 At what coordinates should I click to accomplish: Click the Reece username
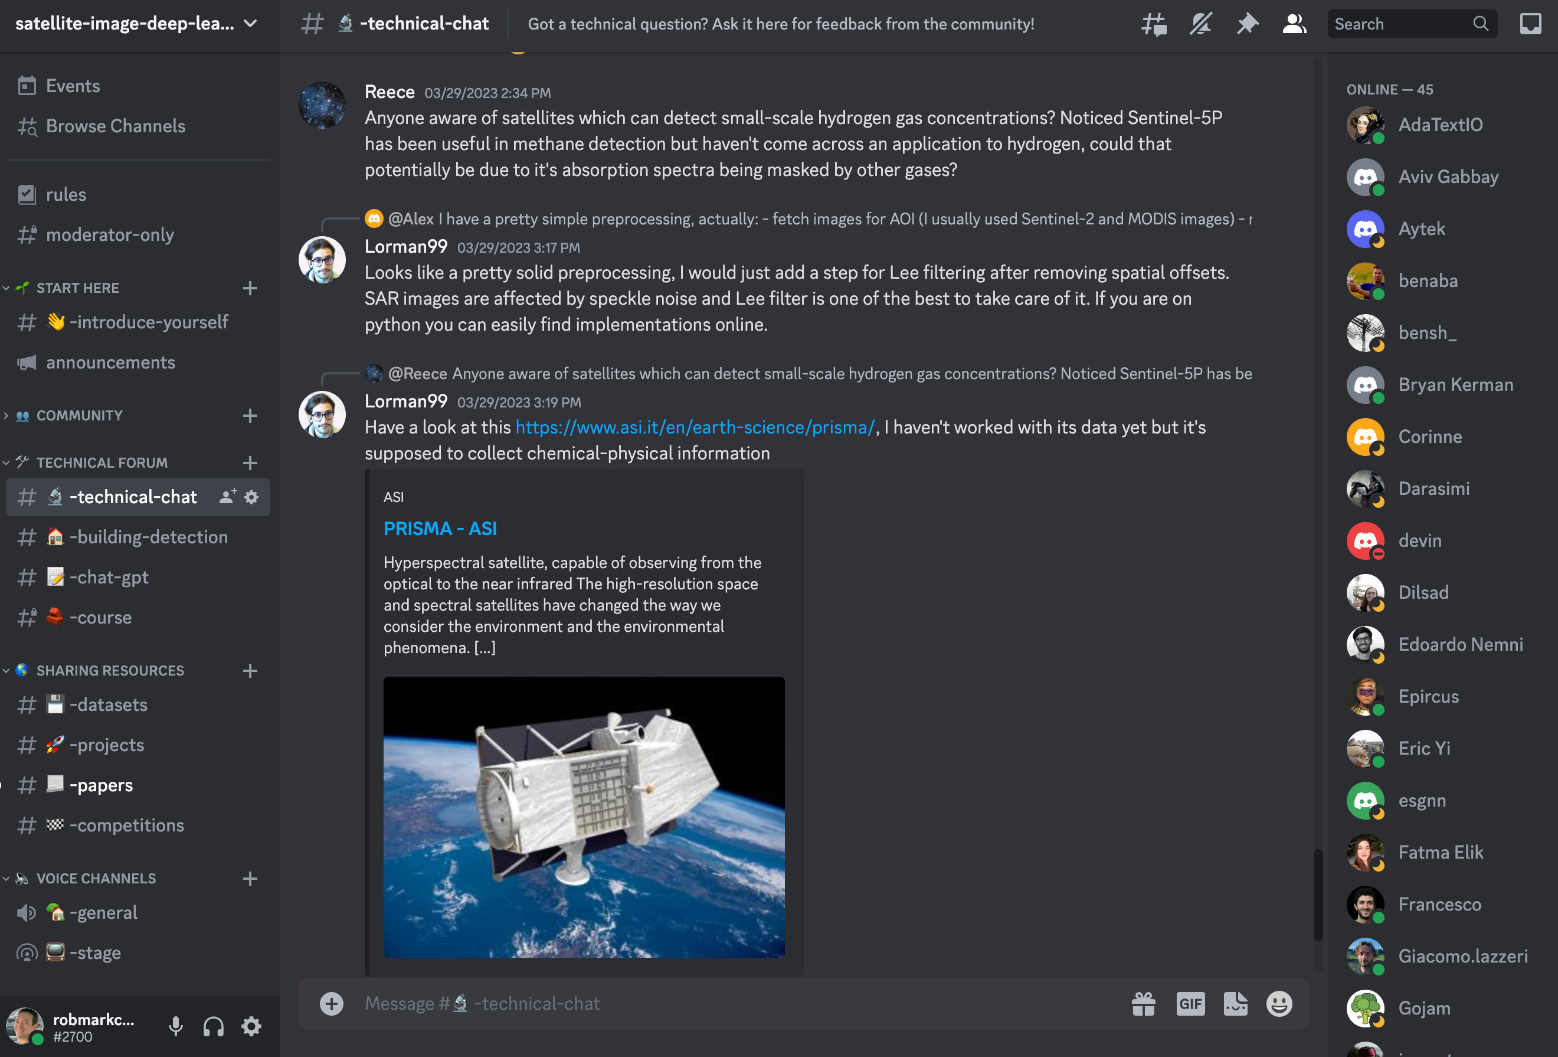click(390, 92)
